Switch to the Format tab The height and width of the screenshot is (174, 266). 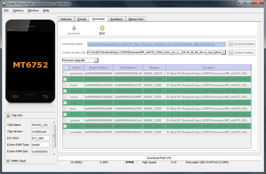coord(82,19)
